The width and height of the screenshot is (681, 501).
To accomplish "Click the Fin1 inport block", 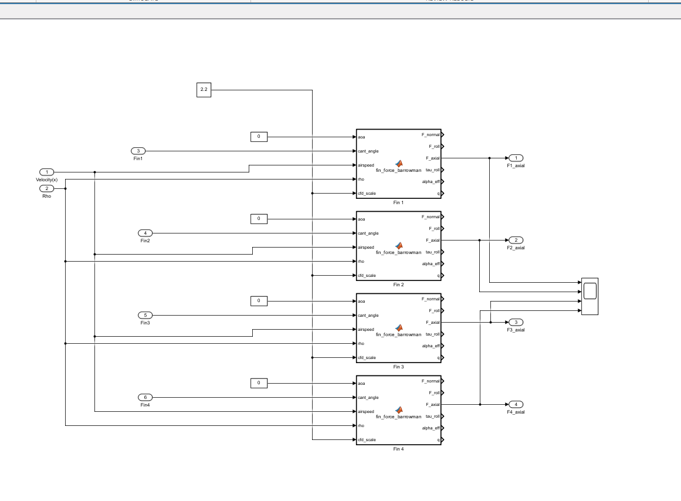I will click(138, 151).
